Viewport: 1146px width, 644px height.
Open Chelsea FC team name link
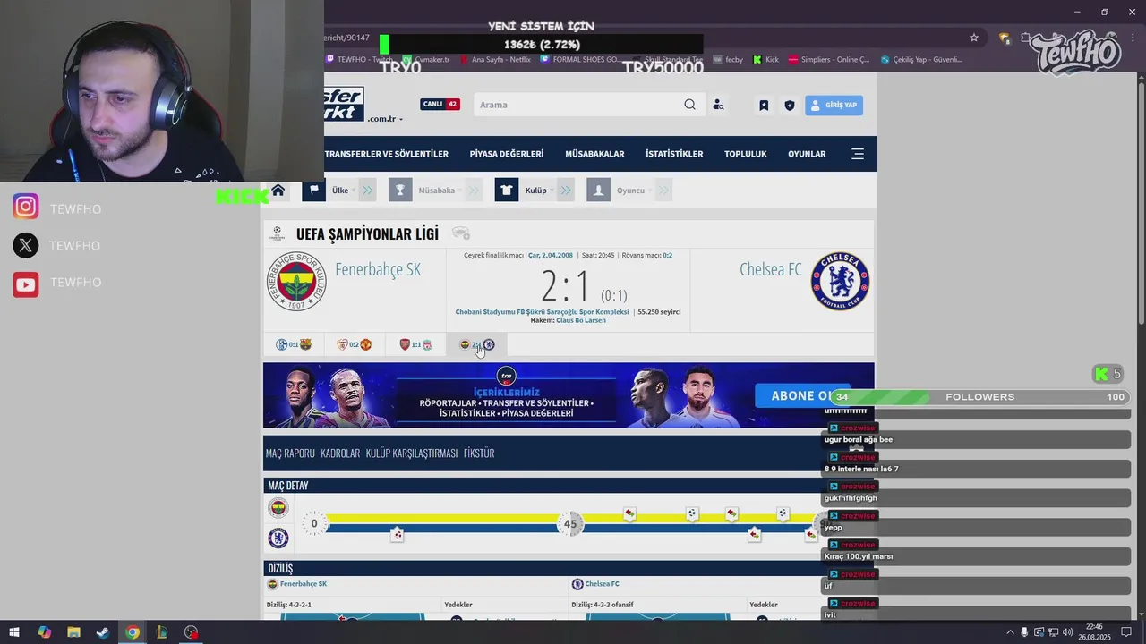click(771, 269)
